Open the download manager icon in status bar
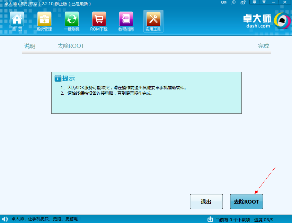The height and width of the screenshot is (223, 292). 210,219
